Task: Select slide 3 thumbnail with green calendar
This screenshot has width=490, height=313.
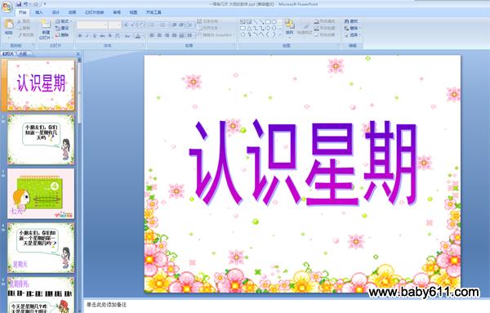Action: [x=41, y=194]
